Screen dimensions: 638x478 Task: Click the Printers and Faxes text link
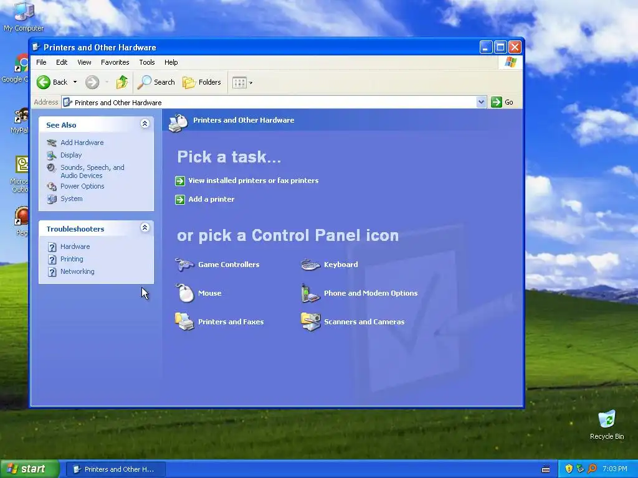[231, 322]
